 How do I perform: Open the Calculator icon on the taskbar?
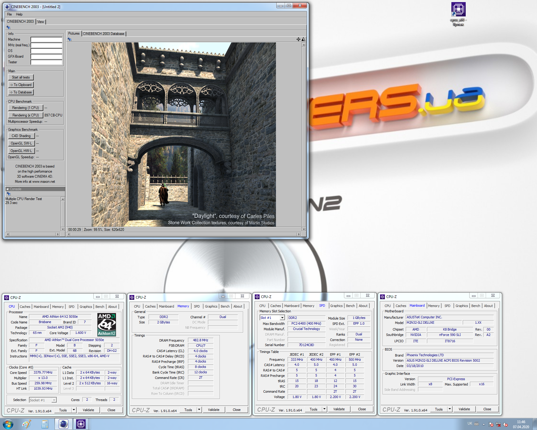pyautogui.click(x=45, y=424)
